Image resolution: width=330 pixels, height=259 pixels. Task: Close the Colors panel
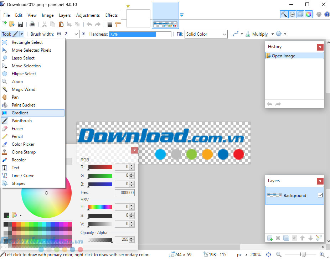(134, 150)
